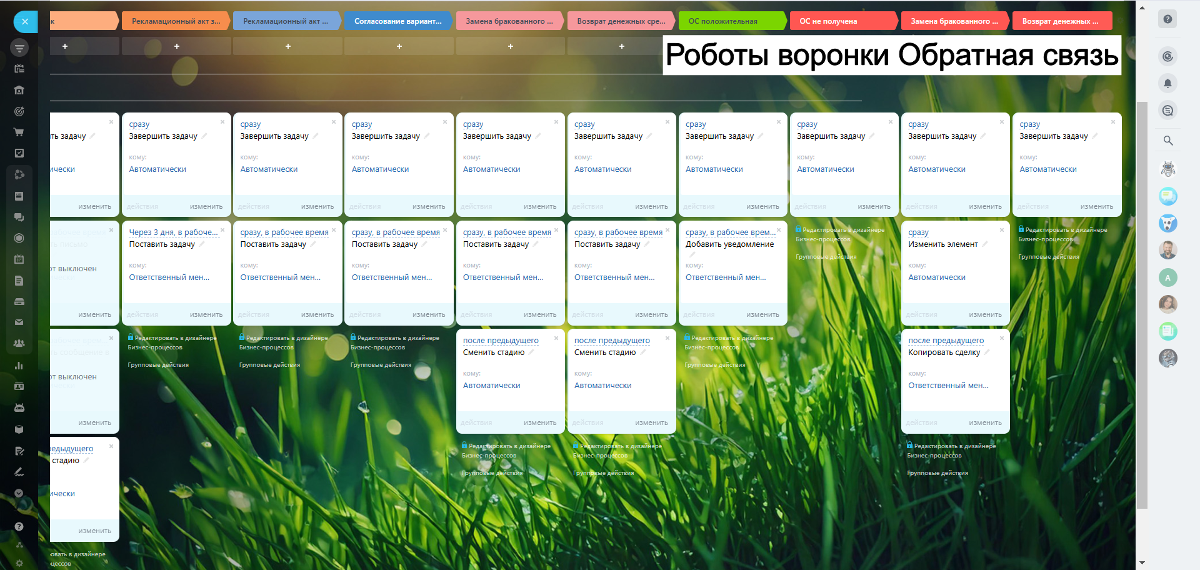Click the magnifier search icon in right panel
Viewport: 1200px width, 570px height.
tap(1167, 141)
